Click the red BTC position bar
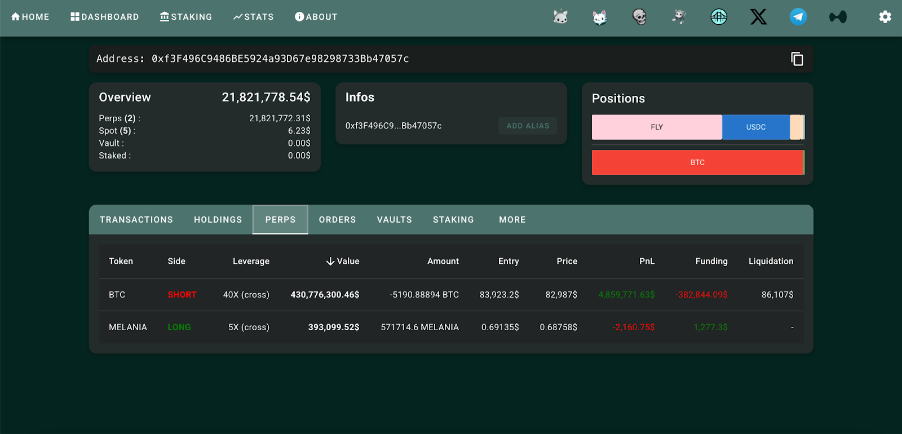 point(697,162)
